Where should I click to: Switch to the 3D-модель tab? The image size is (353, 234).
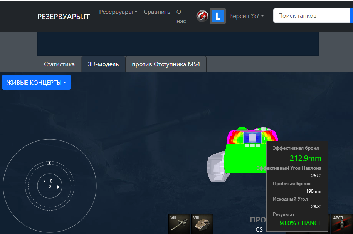pyautogui.click(x=103, y=64)
